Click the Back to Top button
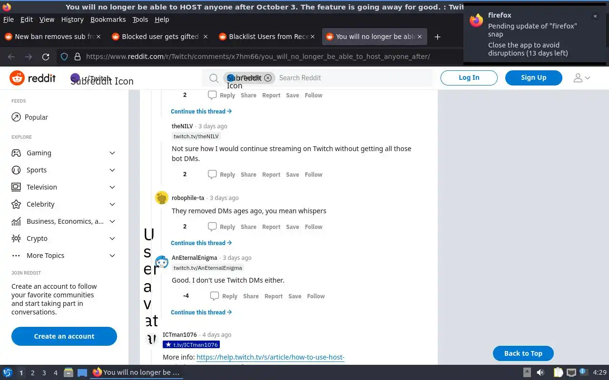The height and width of the screenshot is (380, 609). point(523,353)
